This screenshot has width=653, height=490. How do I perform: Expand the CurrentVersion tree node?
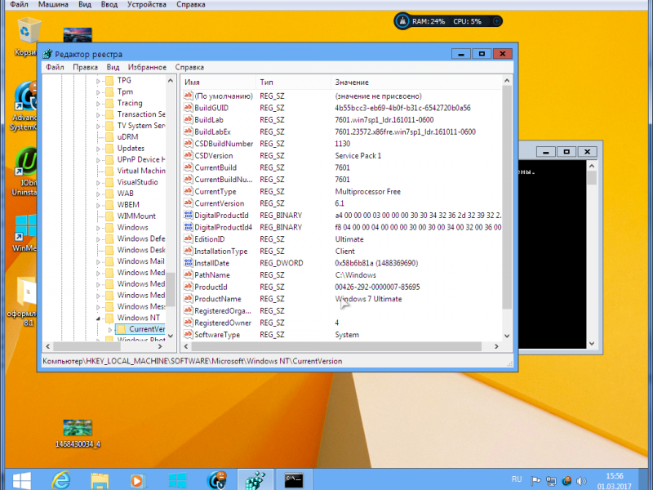point(110,330)
